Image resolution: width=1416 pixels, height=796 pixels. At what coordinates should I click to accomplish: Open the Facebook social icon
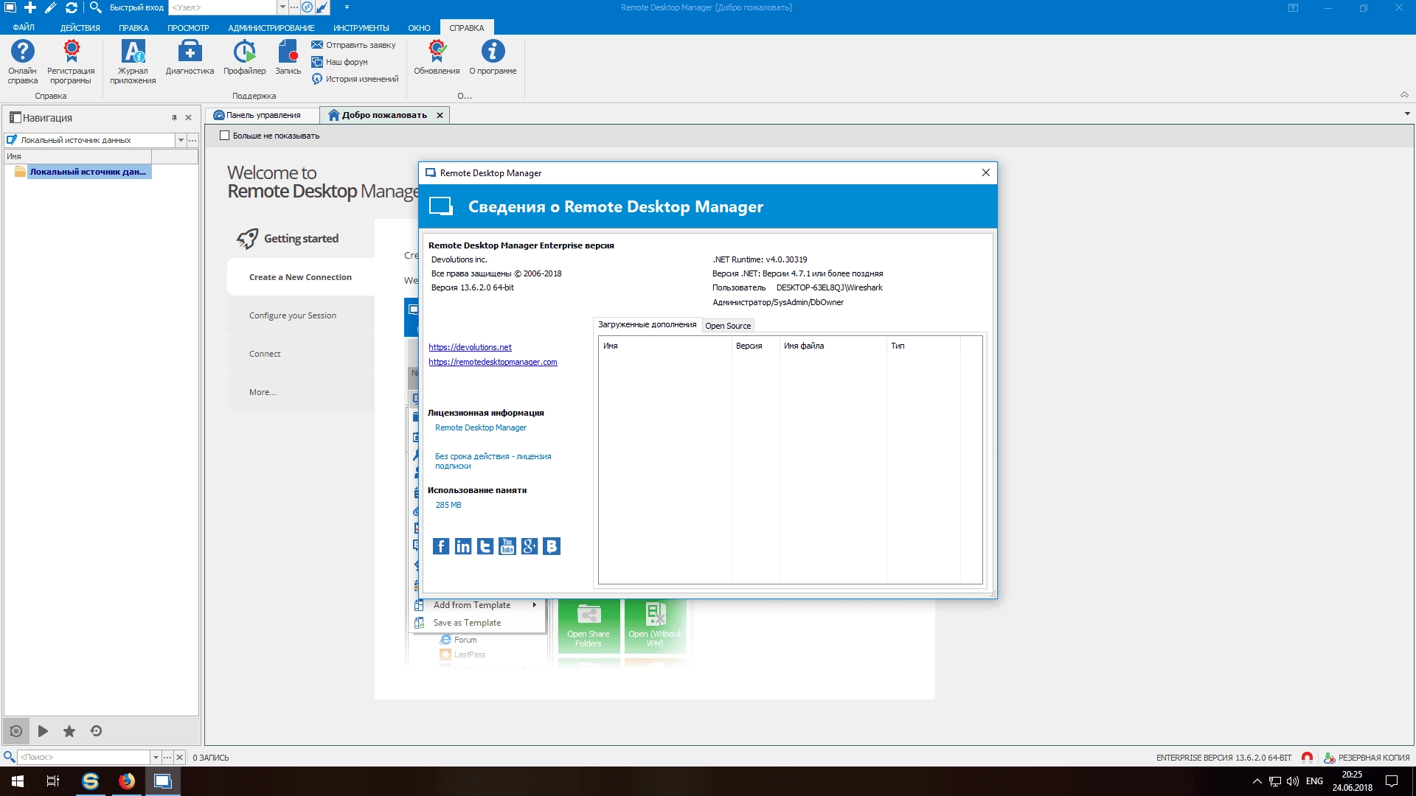(x=441, y=546)
